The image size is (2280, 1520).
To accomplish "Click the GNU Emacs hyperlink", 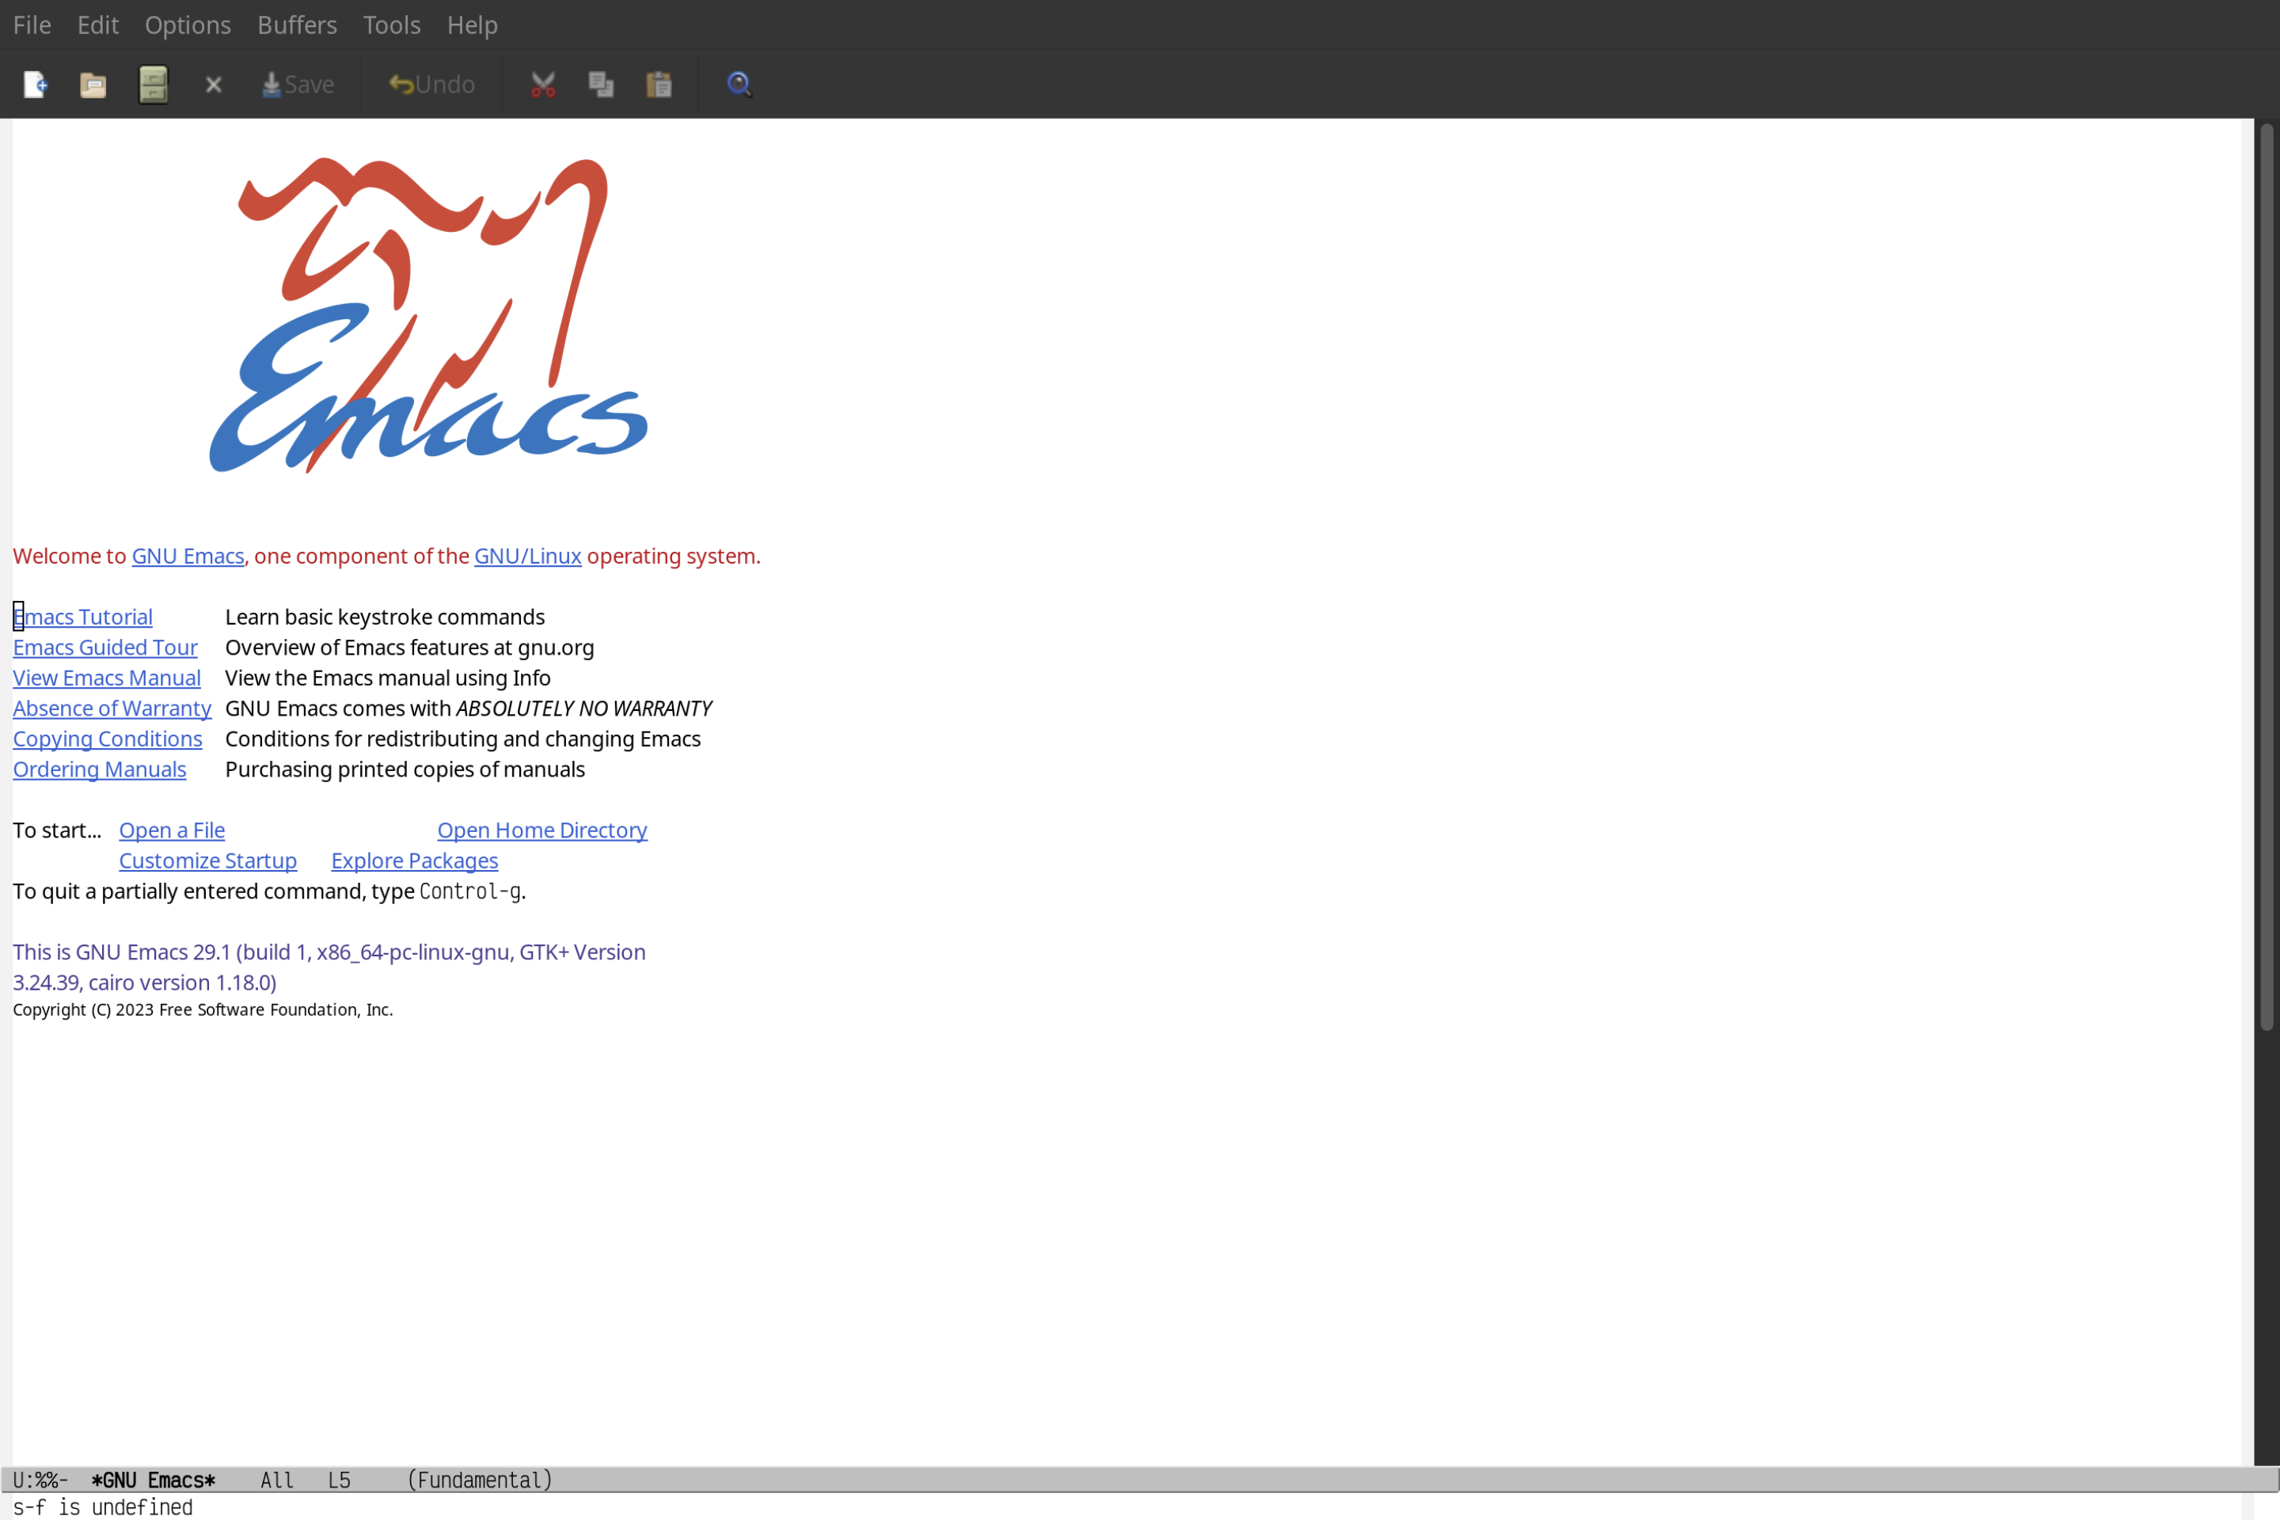I will point(187,555).
